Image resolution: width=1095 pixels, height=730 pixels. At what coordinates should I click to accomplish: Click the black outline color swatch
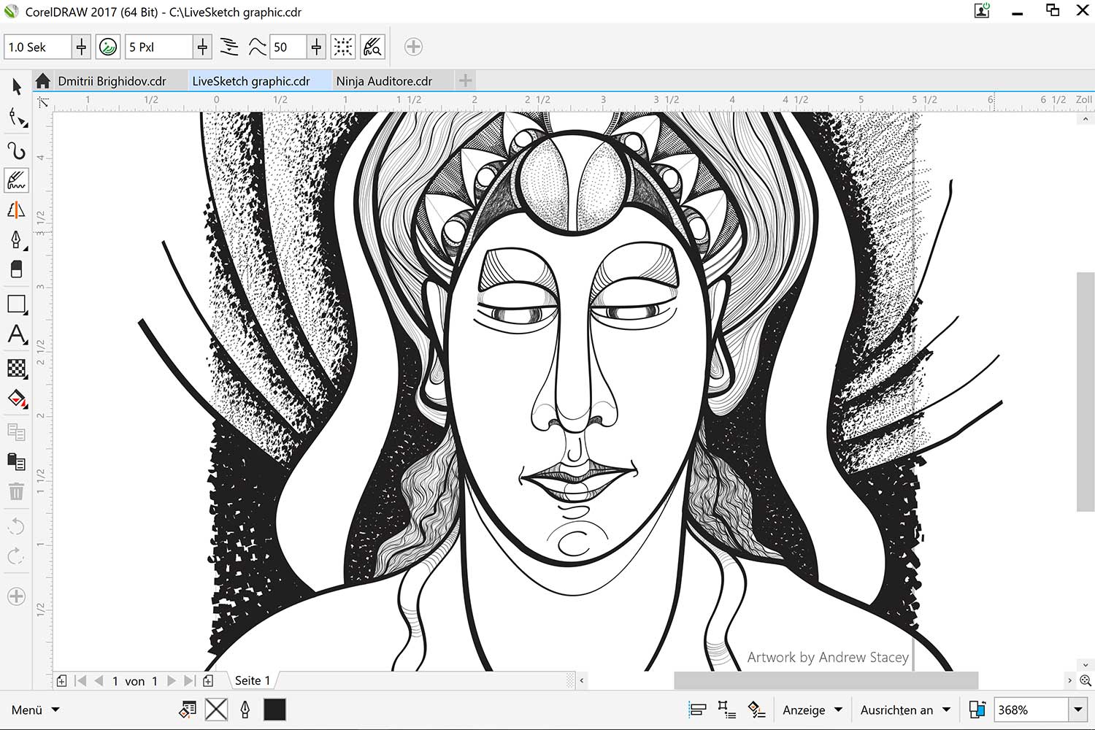tap(274, 710)
